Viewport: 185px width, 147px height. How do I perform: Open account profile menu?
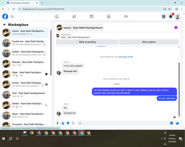click(x=178, y=17)
